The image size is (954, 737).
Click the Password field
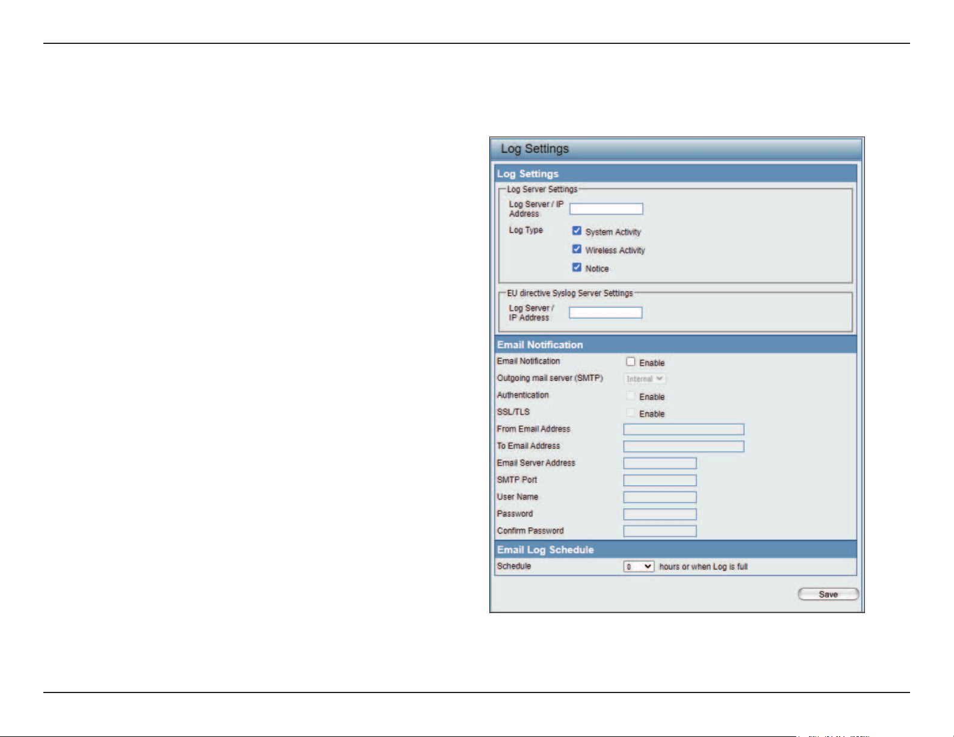click(660, 514)
